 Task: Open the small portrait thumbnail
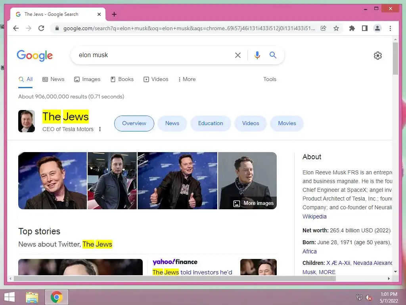(x=27, y=121)
